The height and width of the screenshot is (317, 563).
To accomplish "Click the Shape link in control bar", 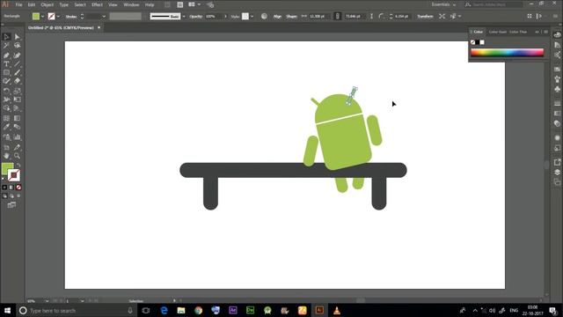I will [x=291, y=17].
